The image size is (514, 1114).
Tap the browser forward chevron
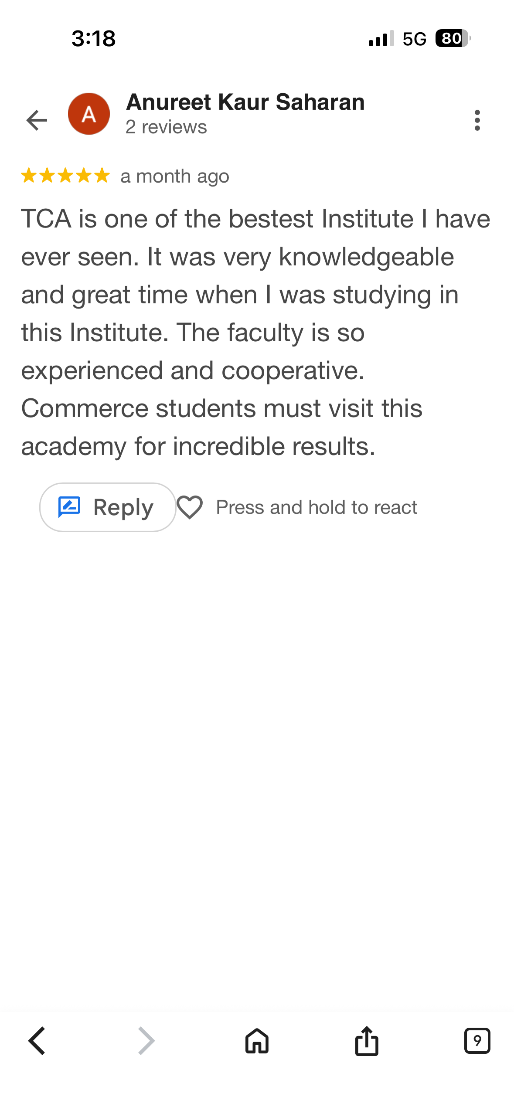coord(146,1041)
